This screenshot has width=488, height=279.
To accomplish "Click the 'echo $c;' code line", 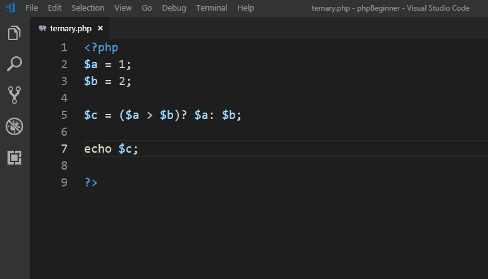I will 111,149.
